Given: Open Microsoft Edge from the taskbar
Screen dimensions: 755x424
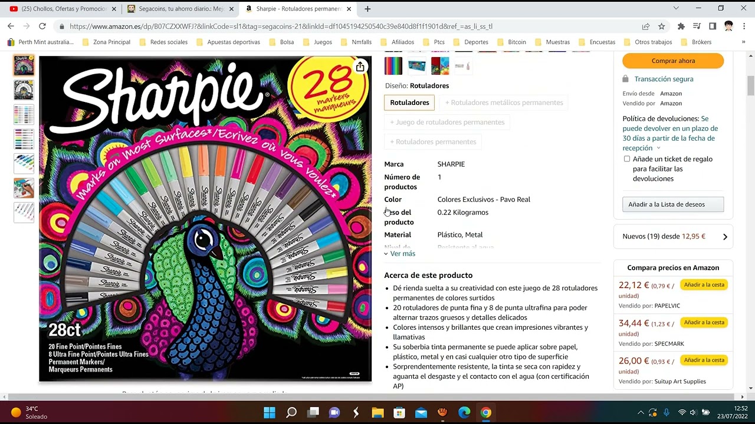Looking at the screenshot, I should (x=464, y=412).
